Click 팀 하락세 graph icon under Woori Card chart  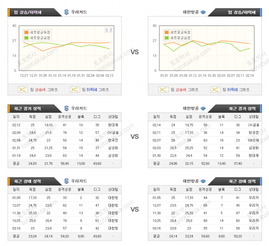[x=74, y=89]
